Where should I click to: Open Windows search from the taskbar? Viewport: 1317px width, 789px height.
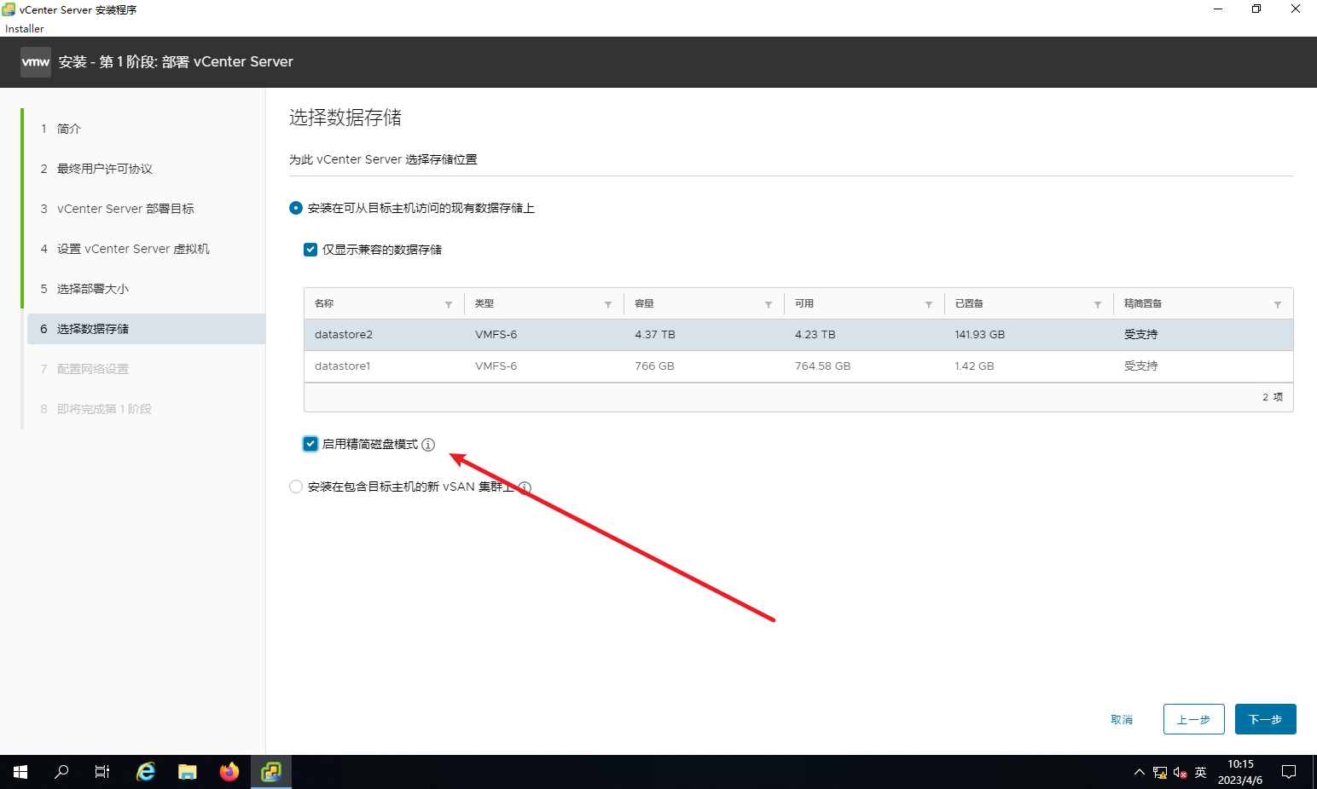tap(61, 772)
